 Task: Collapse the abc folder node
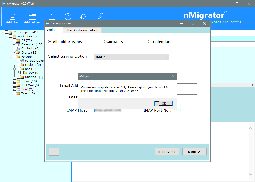point(15,69)
